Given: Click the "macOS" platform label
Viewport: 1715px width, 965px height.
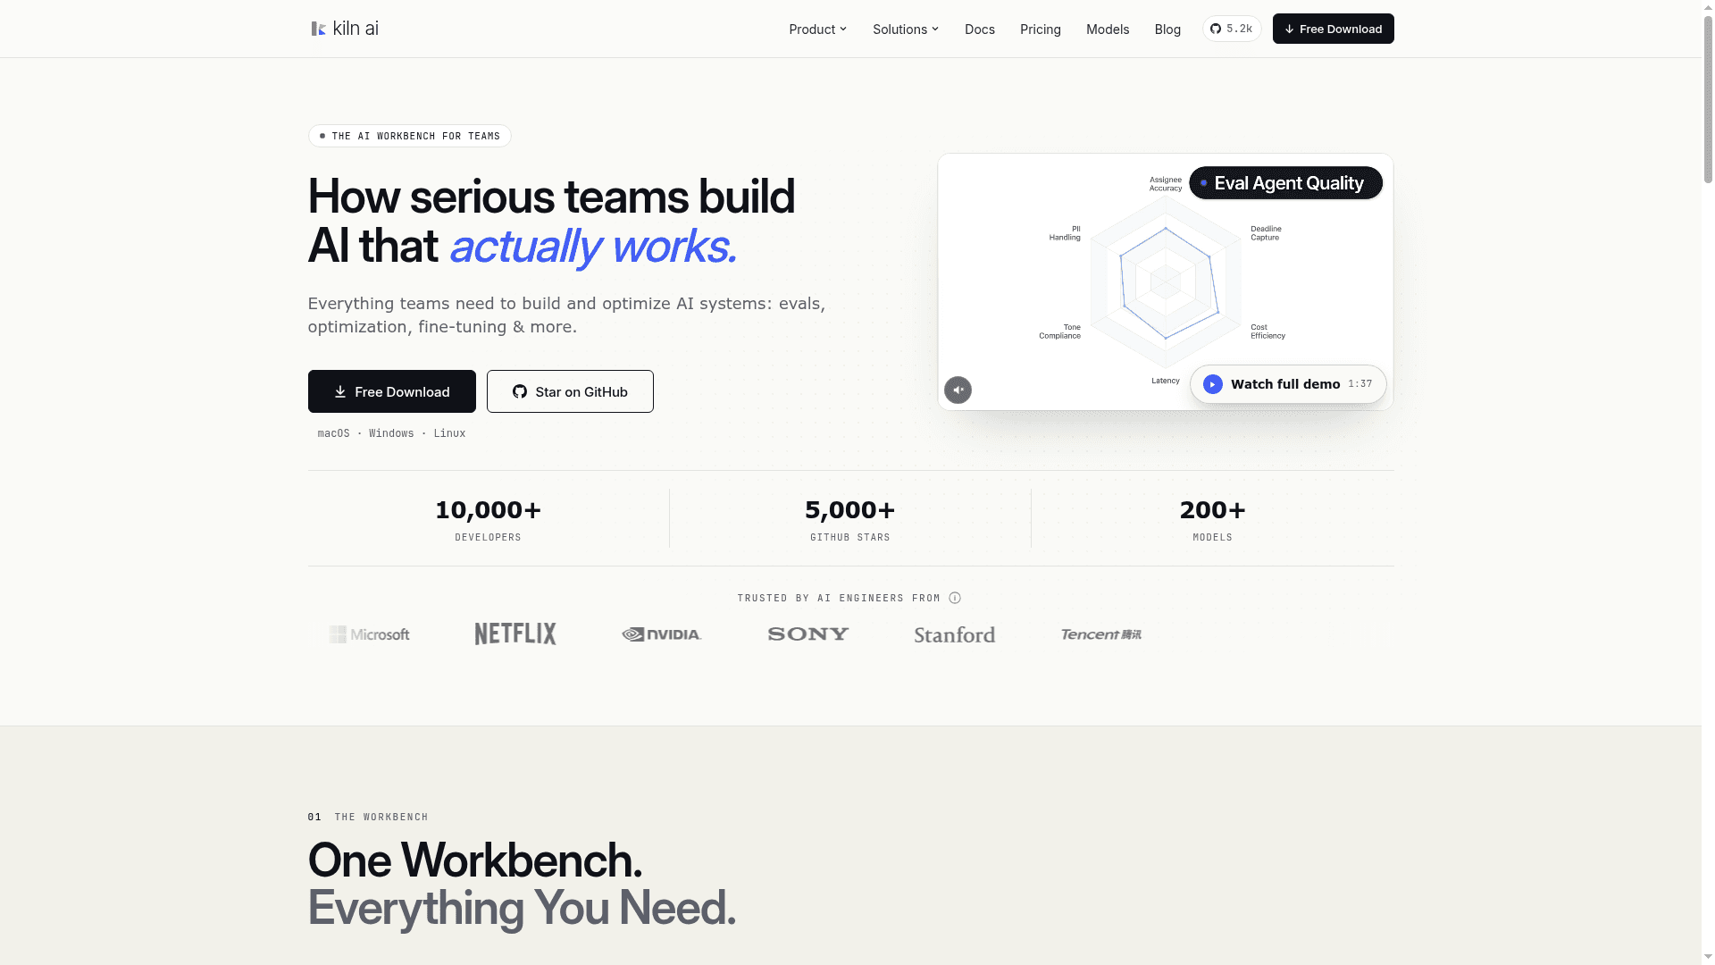Looking at the screenshot, I should (x=333, y=433).
